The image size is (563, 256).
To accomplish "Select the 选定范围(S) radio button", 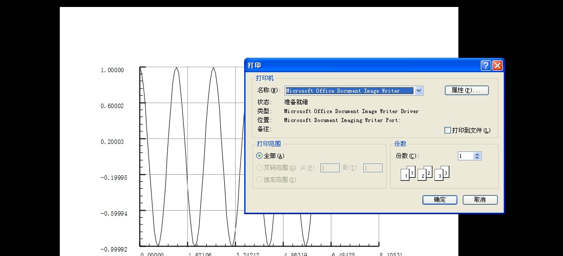I will [259, 179].
